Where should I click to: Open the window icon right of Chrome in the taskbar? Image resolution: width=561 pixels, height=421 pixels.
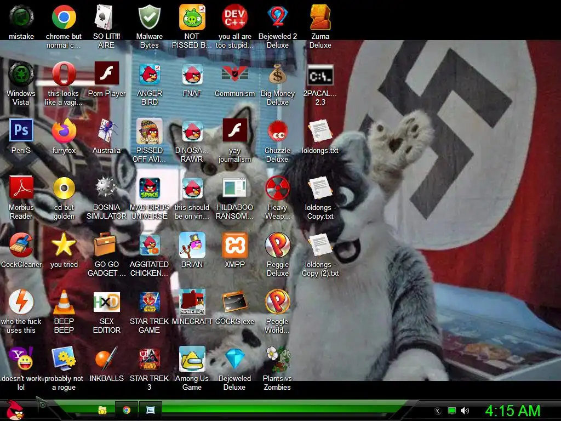tap(151, 410)
